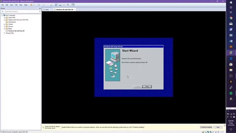Open the Tabs menu
The image size is (236, 133).
[x=21, y=5]
